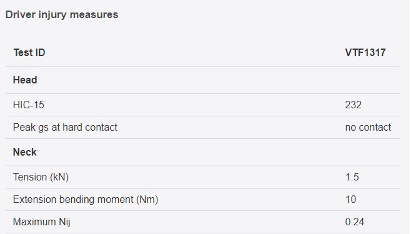Click the word Extension in bending moment label
Viewport: 411px width, 234px height.
click(x=35, y=199)
